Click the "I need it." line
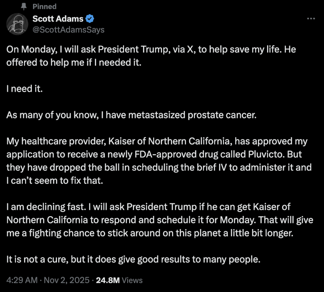 (x=24, y=89)
